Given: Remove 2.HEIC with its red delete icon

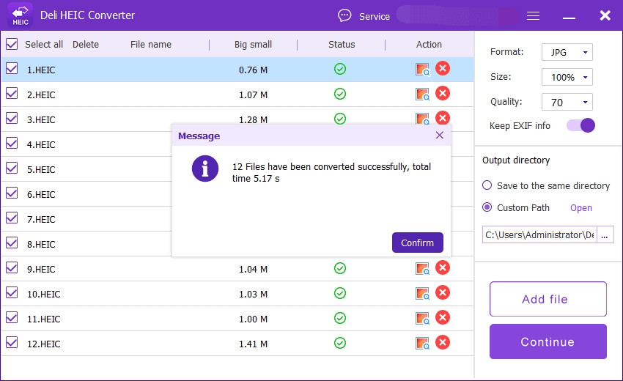Looking at the screenshot, I should point(443,94).
